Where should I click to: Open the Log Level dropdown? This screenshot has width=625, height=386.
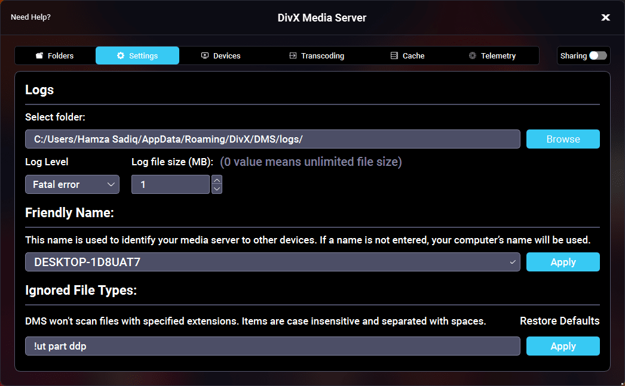coord(72,185)
